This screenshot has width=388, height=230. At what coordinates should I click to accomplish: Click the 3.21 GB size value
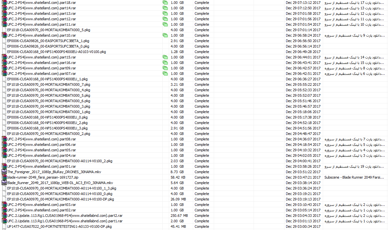click(x=177, y=84)
